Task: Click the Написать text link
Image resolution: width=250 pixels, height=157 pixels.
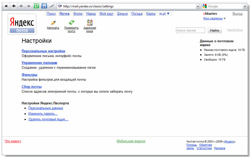Action: [x=53, y=28]
